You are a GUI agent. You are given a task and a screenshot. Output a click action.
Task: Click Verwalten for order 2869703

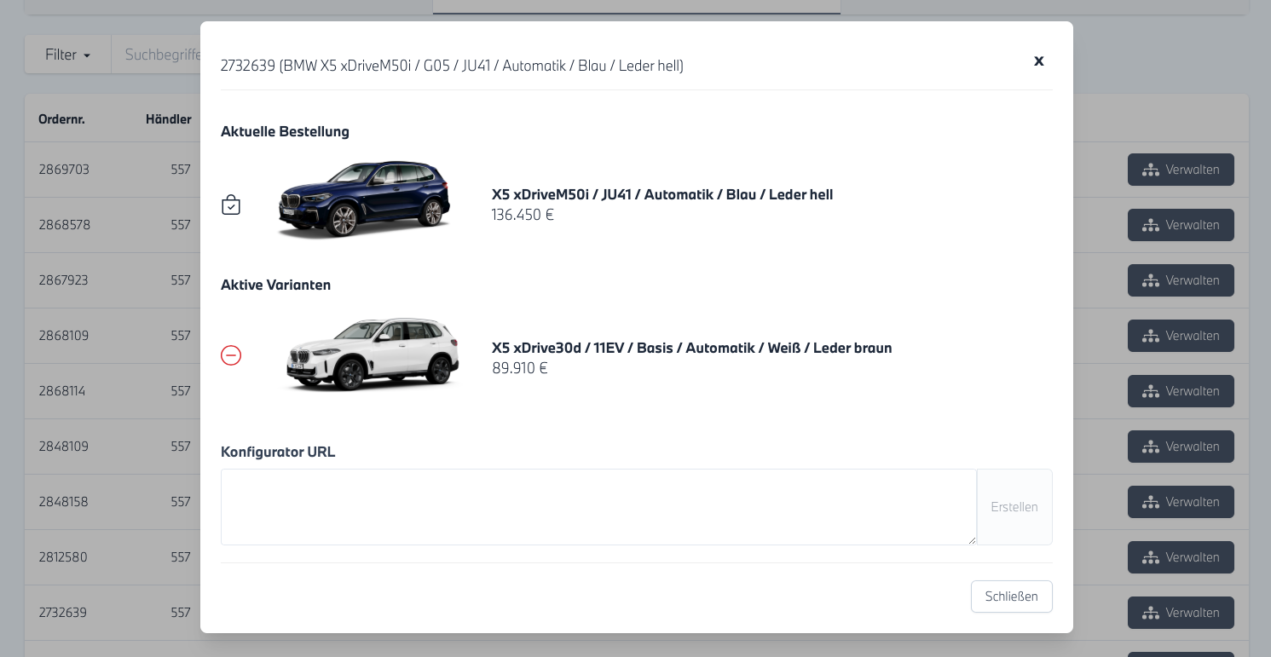1180,170
